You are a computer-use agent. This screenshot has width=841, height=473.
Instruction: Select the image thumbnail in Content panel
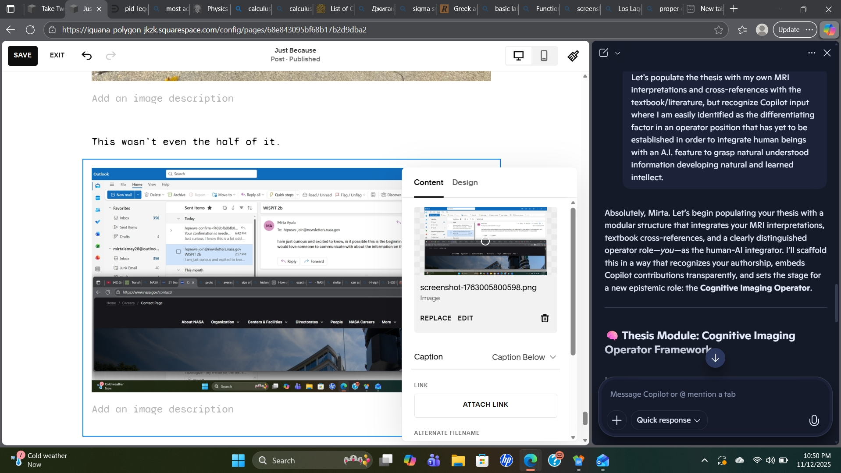(485, 241)
